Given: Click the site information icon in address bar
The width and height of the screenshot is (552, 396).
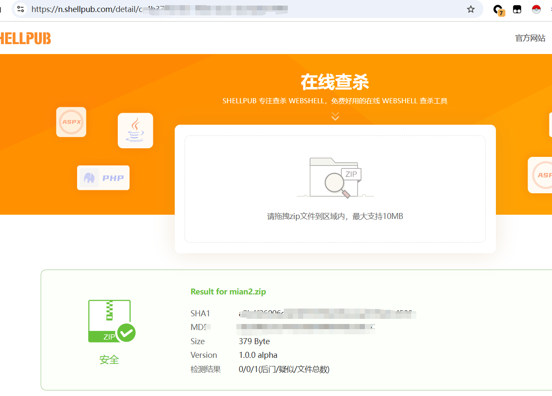Looking at the screenshot, I should click(x=21, y=9).
